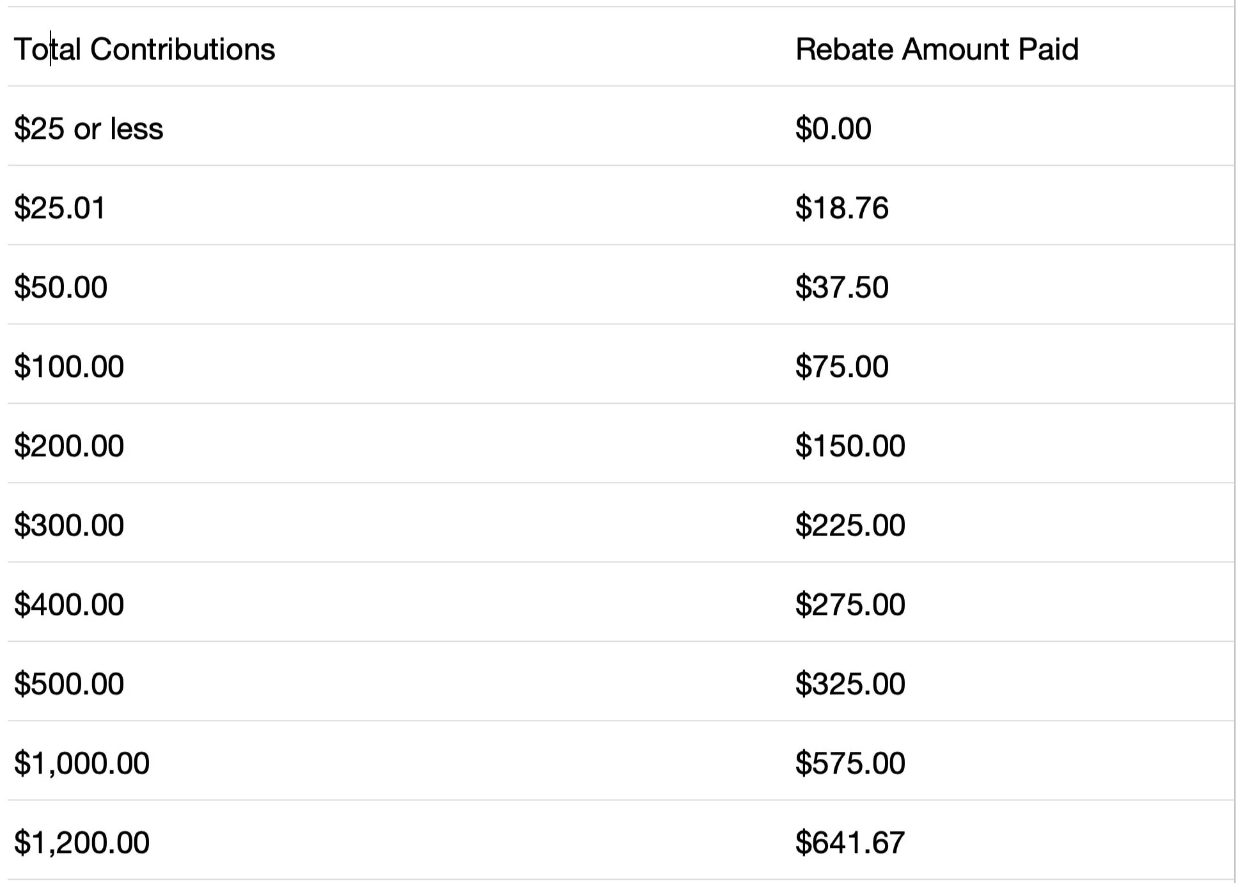Click the Rebate Amount Paid header
Image resolution: width=1236 pixels, height=883 pixels.
point(937,49)
